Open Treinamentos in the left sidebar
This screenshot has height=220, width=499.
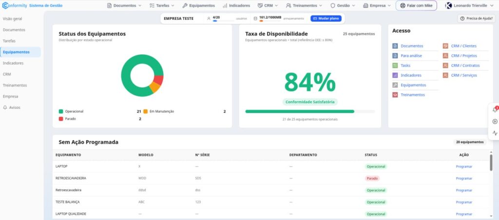pos(15,85)
